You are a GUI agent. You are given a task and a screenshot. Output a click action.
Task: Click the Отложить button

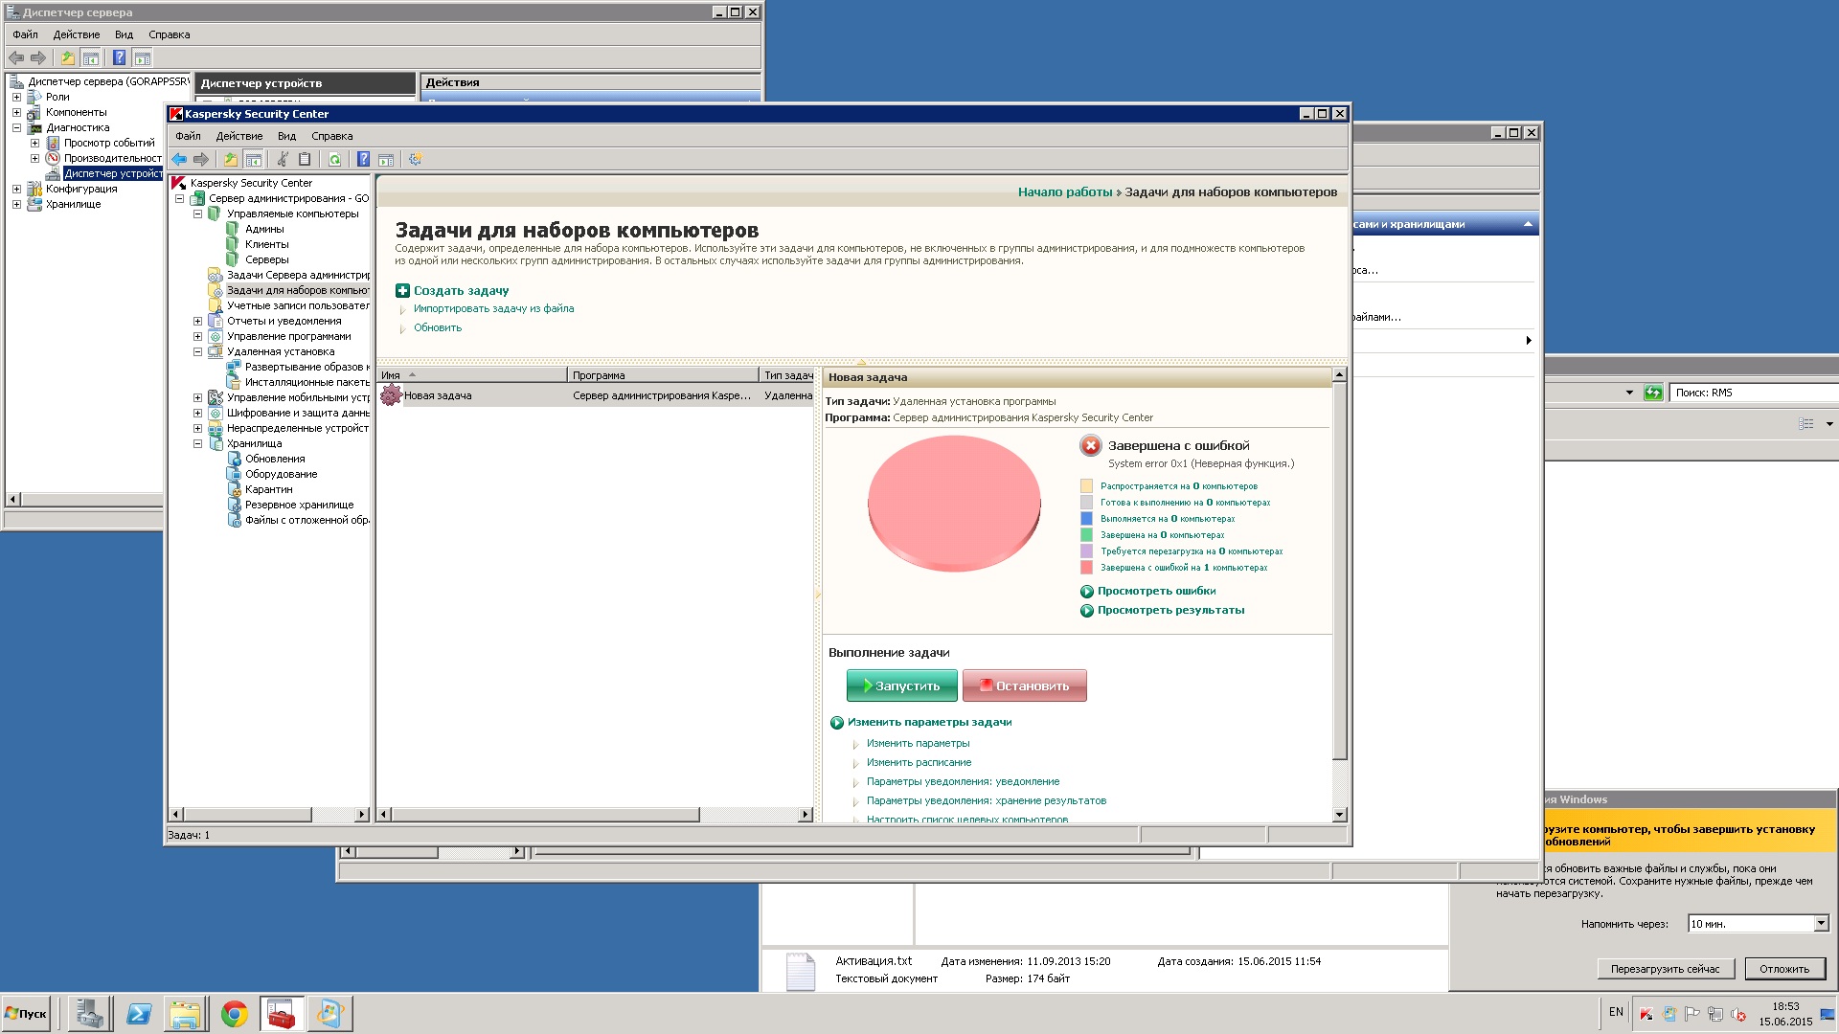pyautogui.click(x=1784, y=969)
